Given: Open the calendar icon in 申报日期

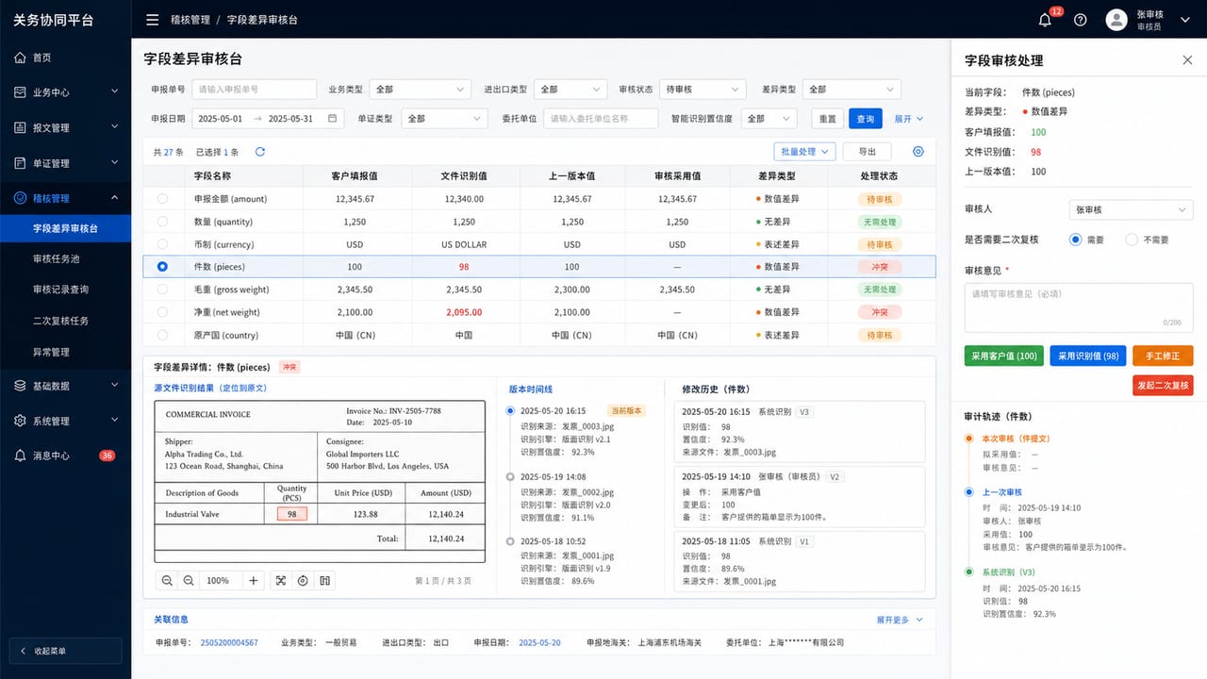Looking at the screenshot, I should (x=332, y=119).
